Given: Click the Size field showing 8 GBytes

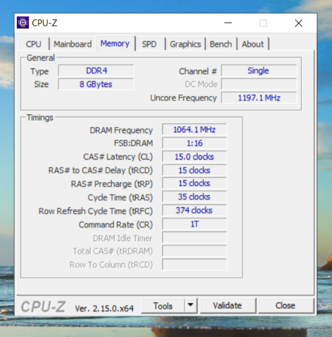Looking at the screenshot, I should click(x=96, y=84).
